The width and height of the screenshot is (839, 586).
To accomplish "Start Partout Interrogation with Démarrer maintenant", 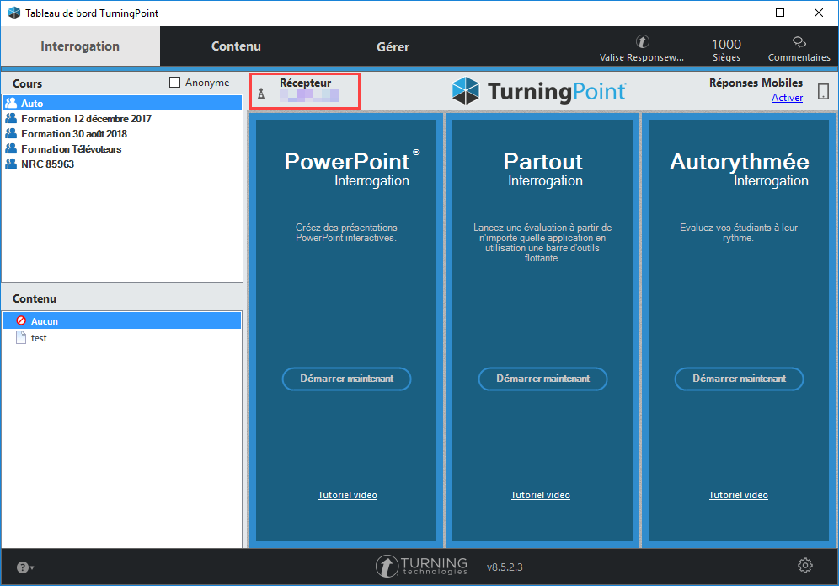I will (x=543, y=379).
